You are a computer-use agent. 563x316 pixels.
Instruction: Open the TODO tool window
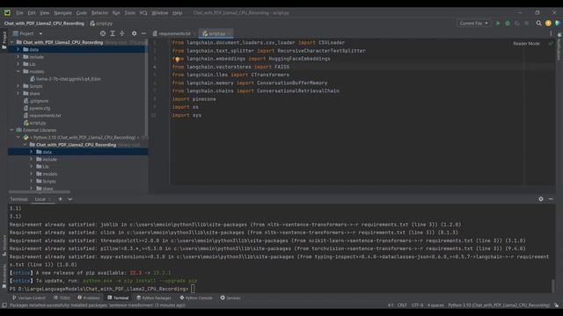pos(62,298)
